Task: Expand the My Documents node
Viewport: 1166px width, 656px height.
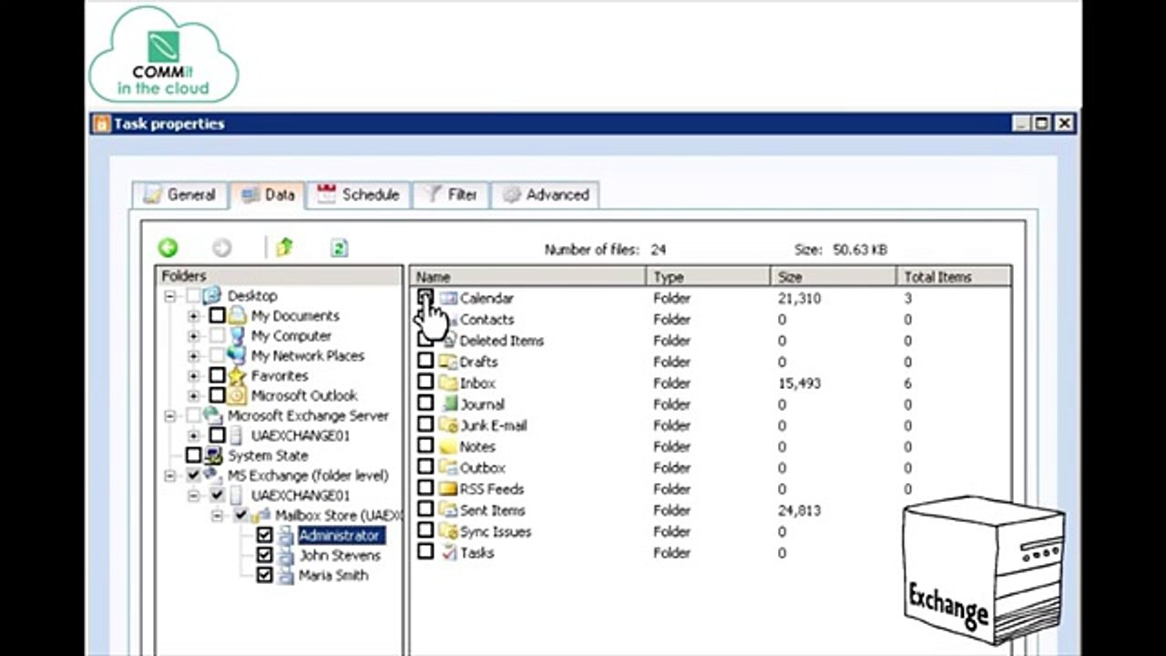Action: [x=193, y=315]
